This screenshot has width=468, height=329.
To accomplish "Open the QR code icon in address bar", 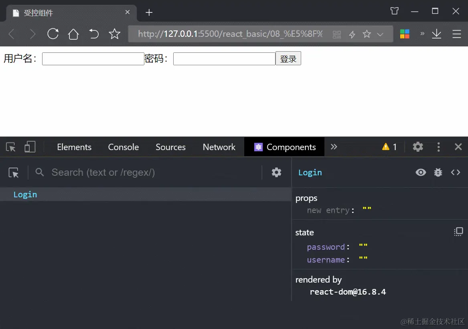I will [x=337, y=34].
